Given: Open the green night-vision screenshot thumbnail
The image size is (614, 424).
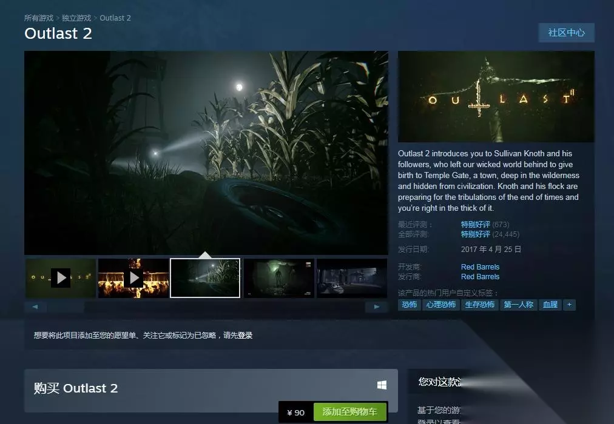Looking at the screenshot, I should (279, 278).
